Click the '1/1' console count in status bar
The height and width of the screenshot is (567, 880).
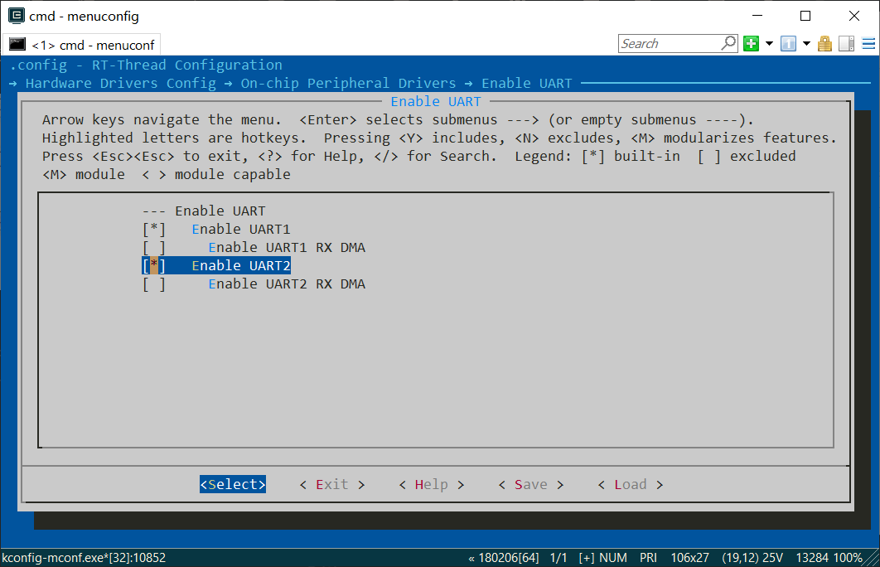[x=558, y=558]
